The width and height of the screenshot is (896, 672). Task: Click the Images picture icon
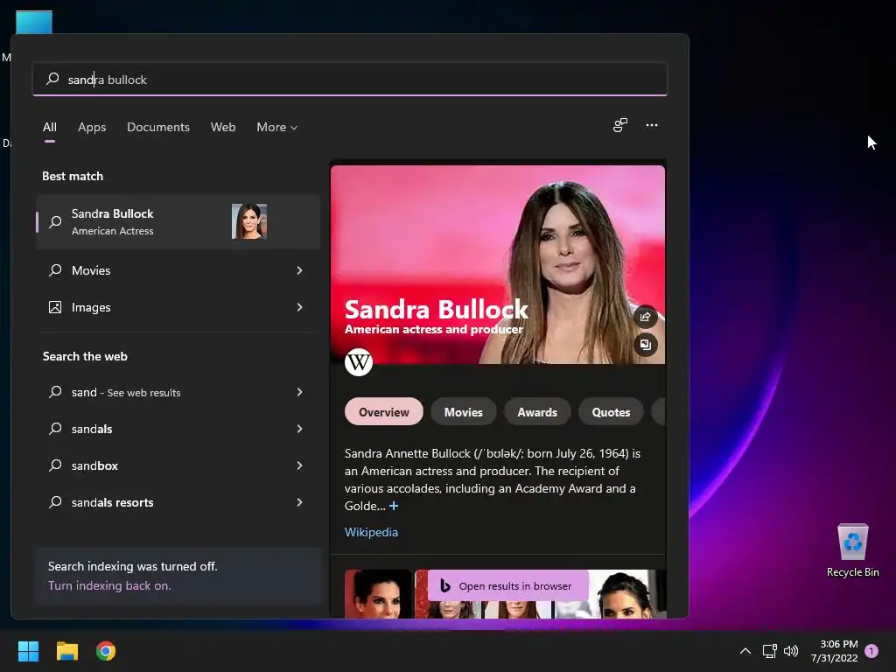[55, 307]
